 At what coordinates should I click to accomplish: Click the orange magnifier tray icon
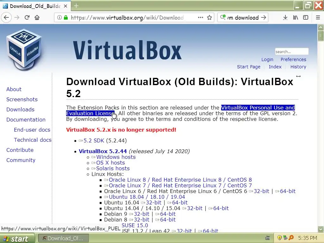tap(291, 238)
